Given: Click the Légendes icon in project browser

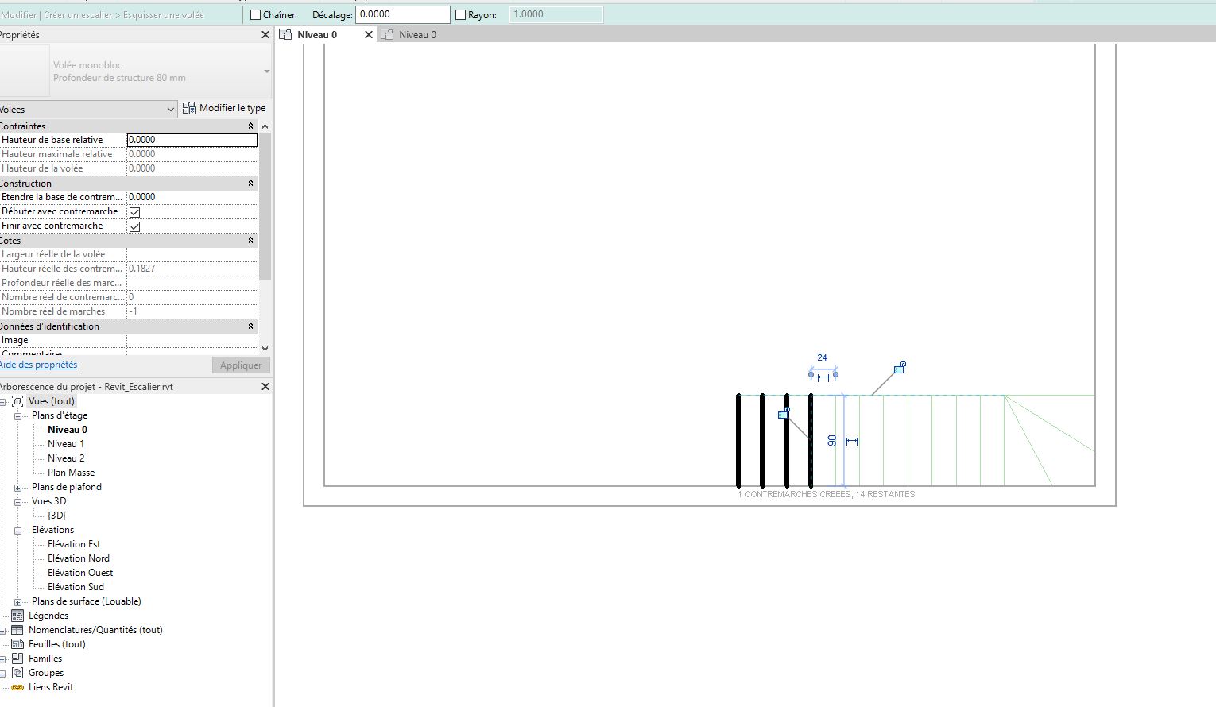Looking at the screenshot, I should (x=17, y=616).
